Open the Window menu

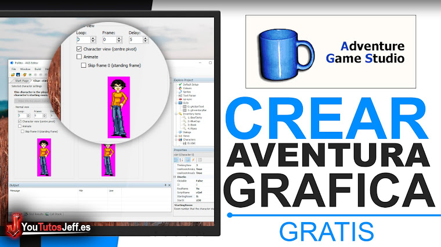point(25,69)
